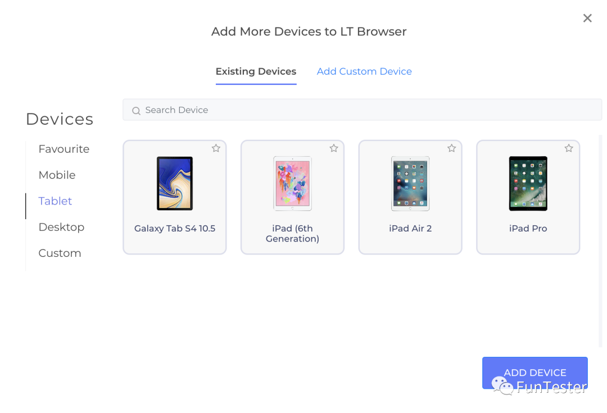Favourite the Galaxy Tab S4 10.5 star

pos(216,148)
